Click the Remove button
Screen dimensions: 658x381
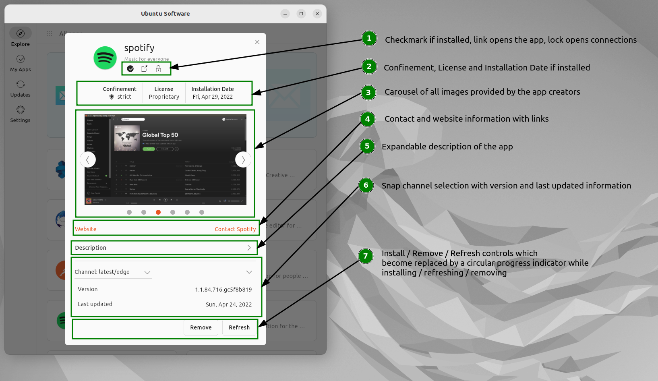201,327
